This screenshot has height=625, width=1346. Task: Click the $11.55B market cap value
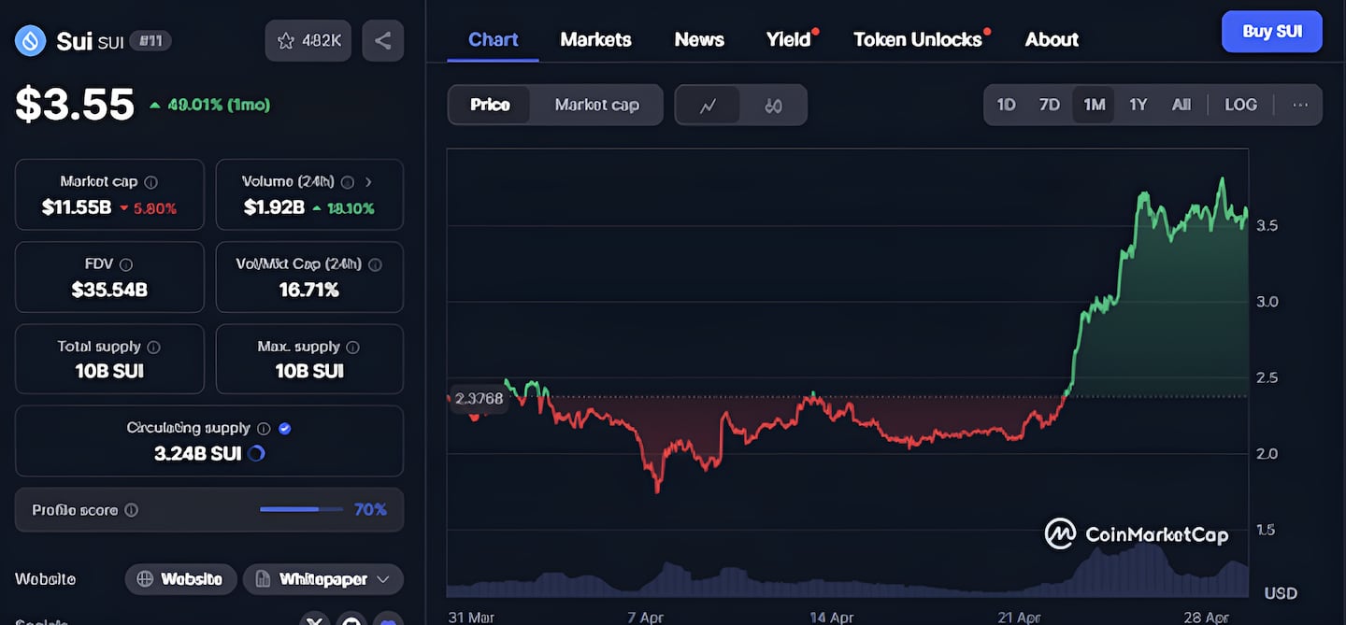click(x=77, y=207)
